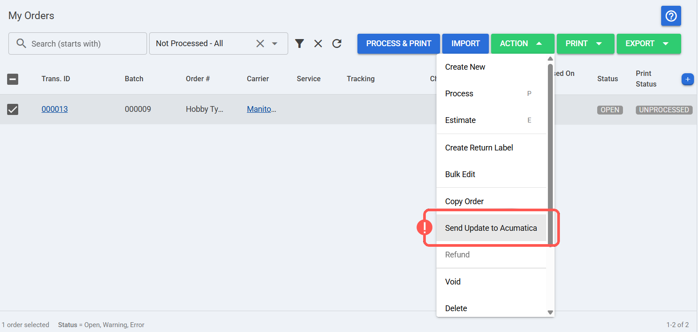698x332 pixels.
Task: Click the '1-2 of 2' pagination text
Action: (x=678, y=325)
